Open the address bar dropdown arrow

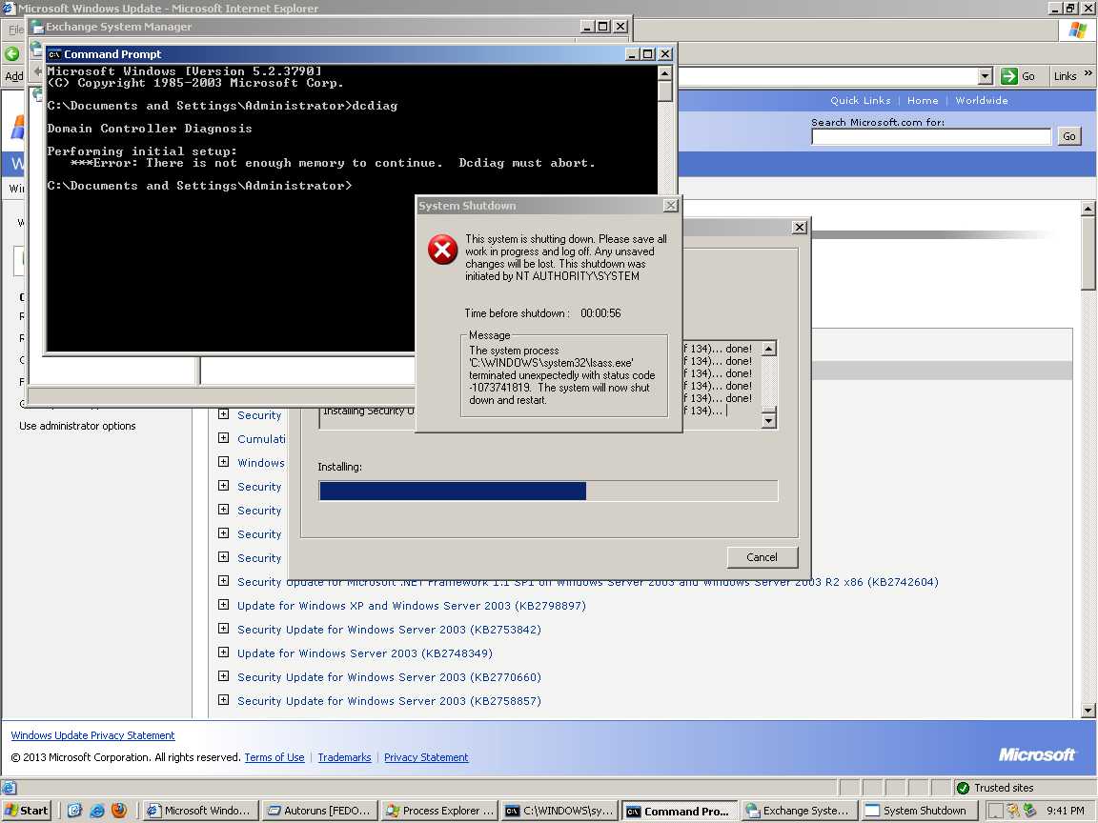(x=986, y=76)
